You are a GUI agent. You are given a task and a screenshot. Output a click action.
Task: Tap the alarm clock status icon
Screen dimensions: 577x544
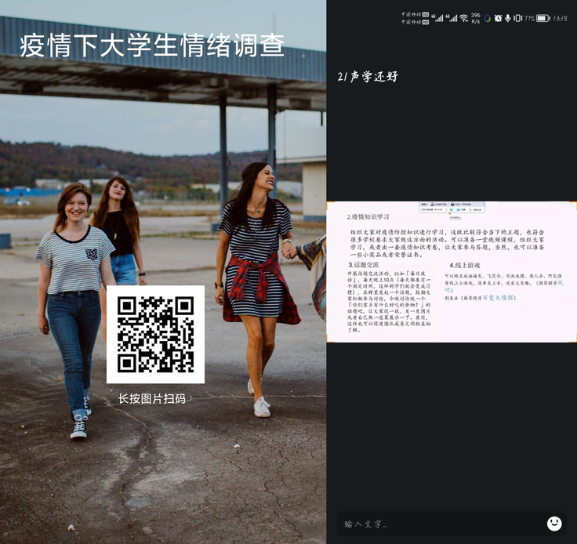coord(498,18)
